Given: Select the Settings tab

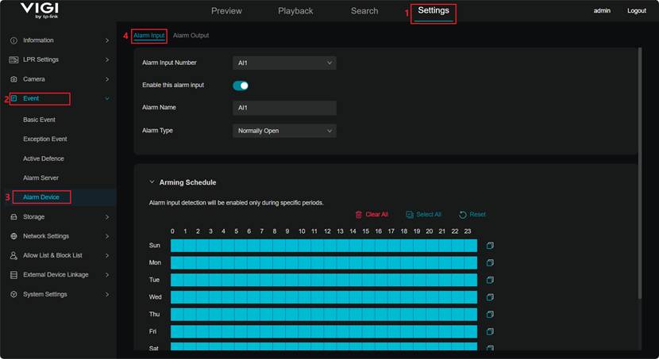Looking at the screenshot, I should point(434,10).
